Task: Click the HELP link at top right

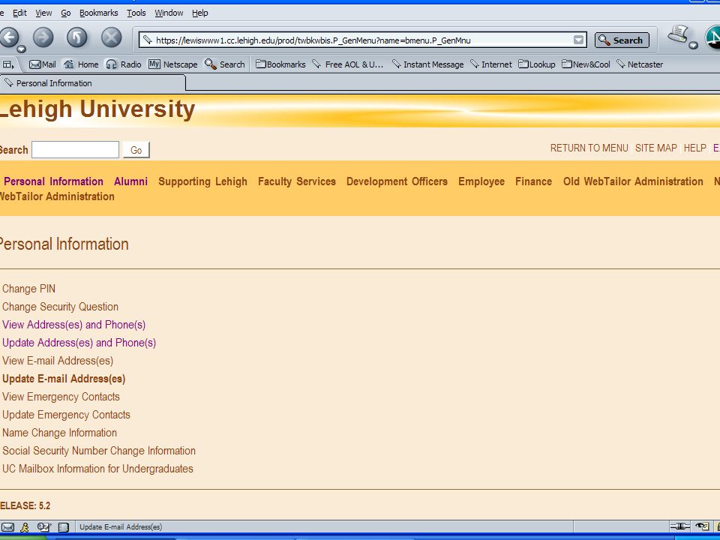Action: (x=694, y=148)
